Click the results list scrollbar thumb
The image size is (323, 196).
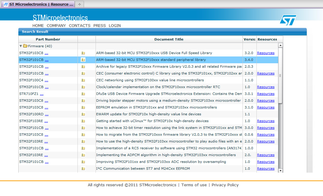280,75
